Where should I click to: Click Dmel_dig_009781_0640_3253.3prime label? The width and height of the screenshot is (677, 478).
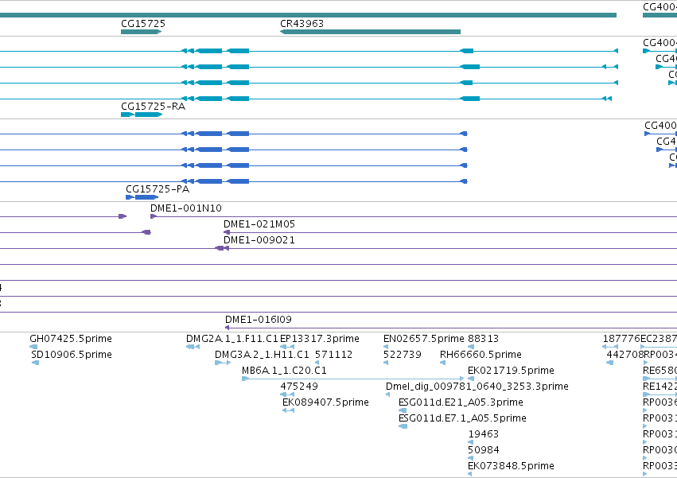tap(477, 387)
